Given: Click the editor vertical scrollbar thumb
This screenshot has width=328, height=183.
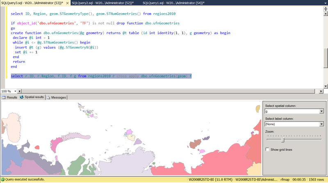Looking at the screenshot, I should coord(326,58).
